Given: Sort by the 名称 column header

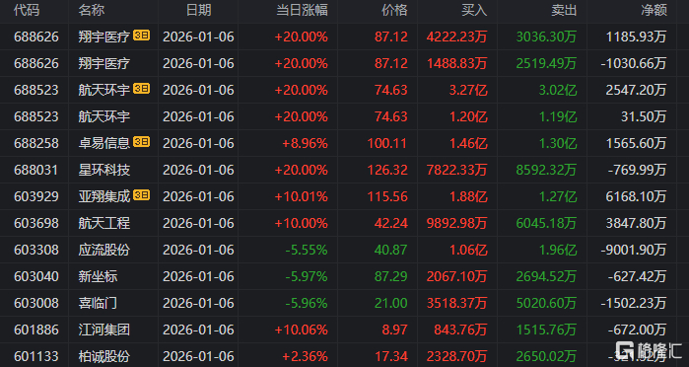Looking at the screenshot, I should 92,11.
